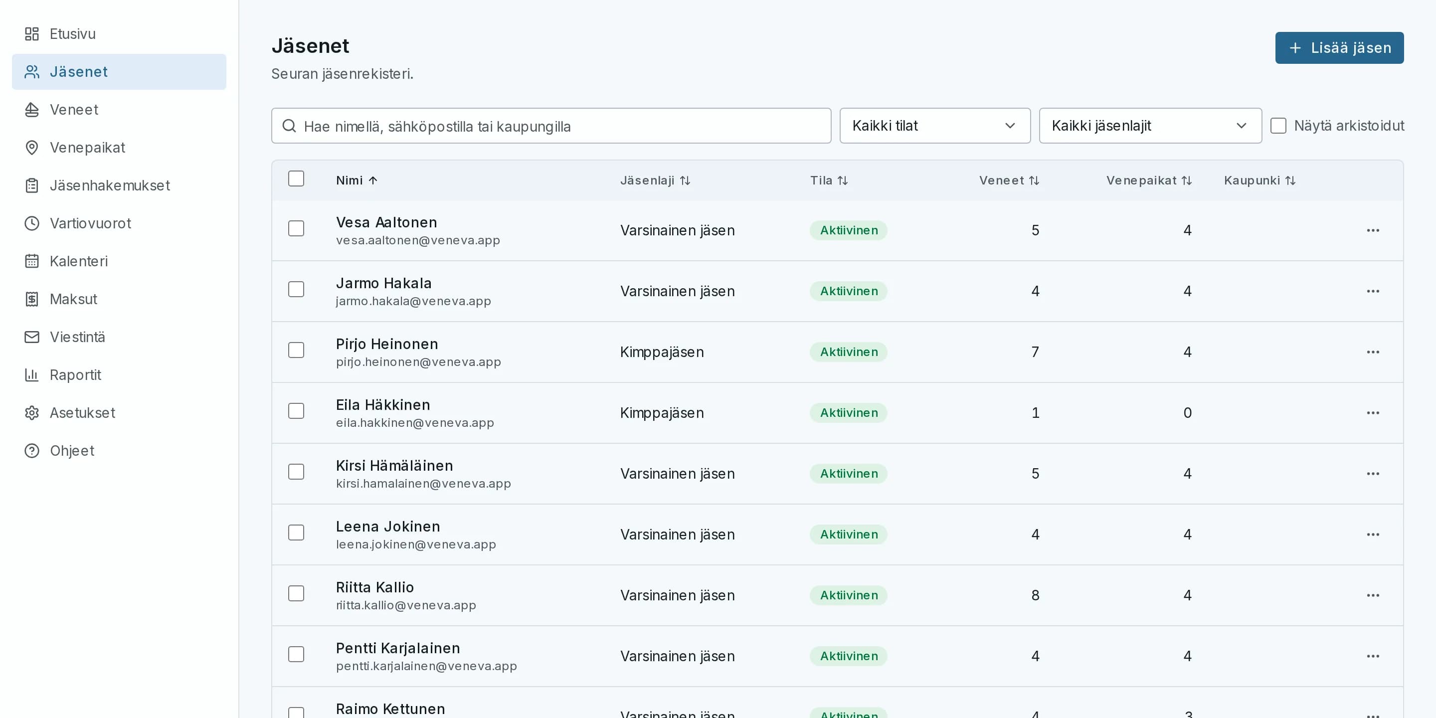Sort by the Kaupunki column
This screenshot has height=718, width=1436.
tap(1260, 180)
